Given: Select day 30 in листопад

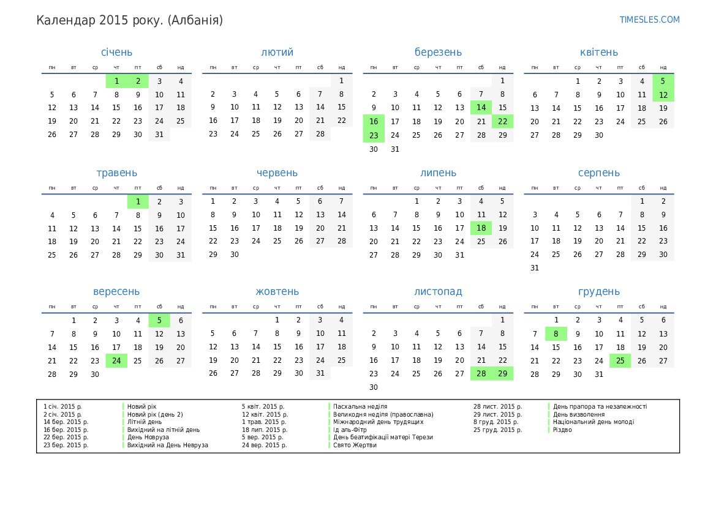Looking at the screenshot, I should coord(374,387).
